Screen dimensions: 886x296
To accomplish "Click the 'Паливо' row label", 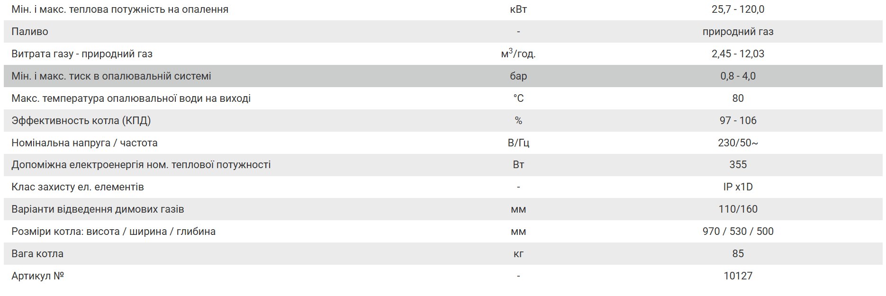I will coord(30,32).
